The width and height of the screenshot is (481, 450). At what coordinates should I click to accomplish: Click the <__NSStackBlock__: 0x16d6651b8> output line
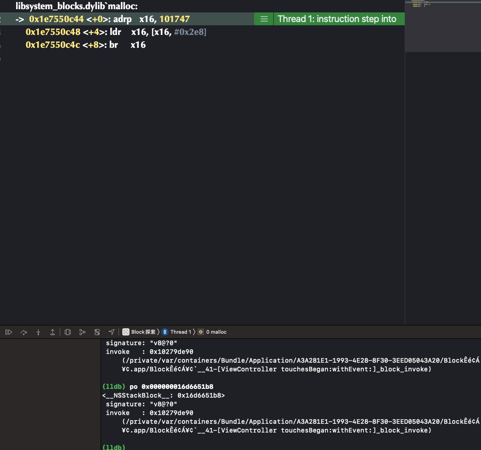(x=164, y=395)
